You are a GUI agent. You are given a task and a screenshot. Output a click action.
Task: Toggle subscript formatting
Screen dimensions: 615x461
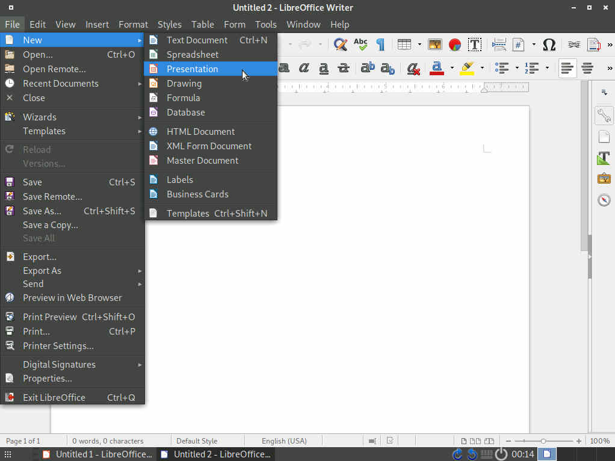pyautogui.click(x=388, y=68)
